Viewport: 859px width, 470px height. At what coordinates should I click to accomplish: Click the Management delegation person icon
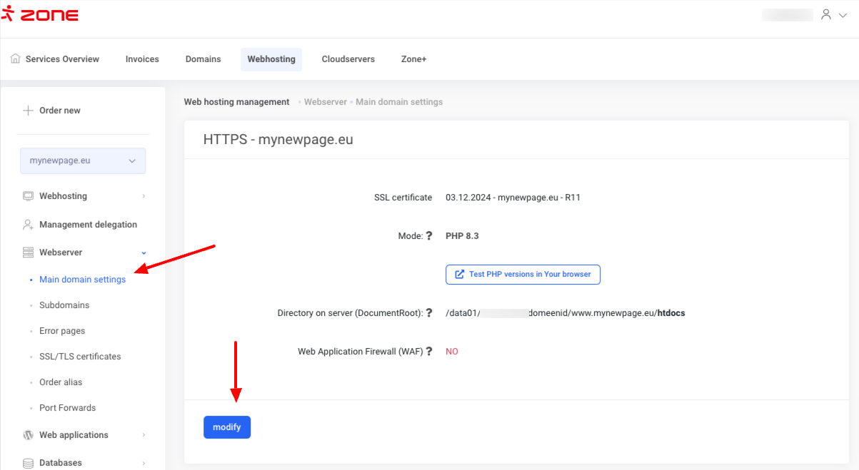pyautogui.click(x=28, y=225)
